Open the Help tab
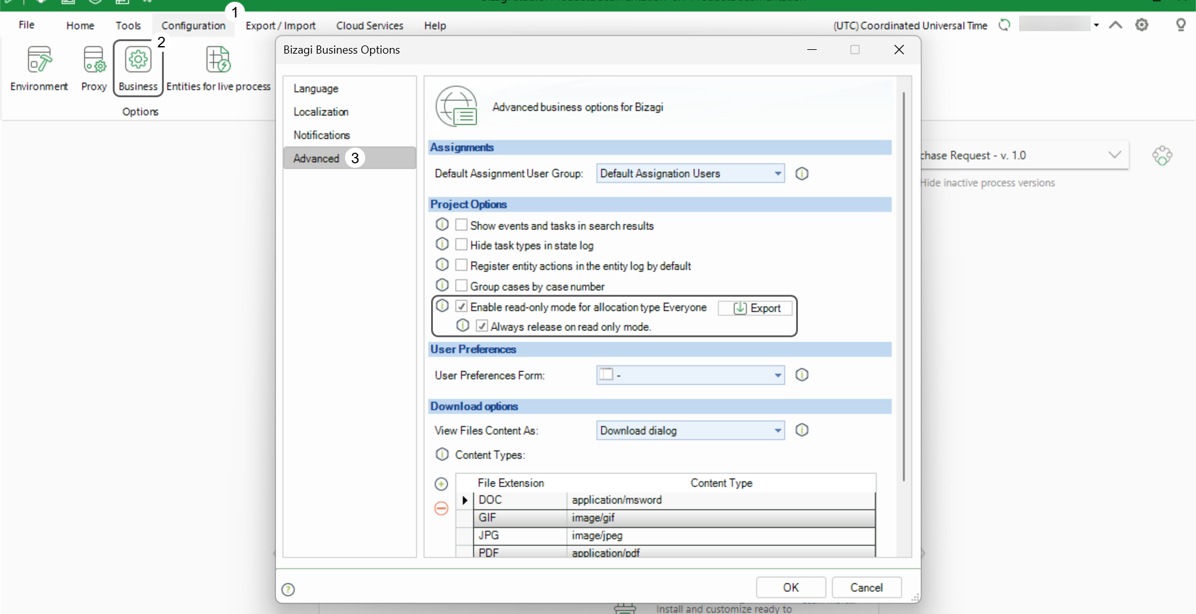The height and width of the screenshot is (614, 1196). [x=435, y=26]
